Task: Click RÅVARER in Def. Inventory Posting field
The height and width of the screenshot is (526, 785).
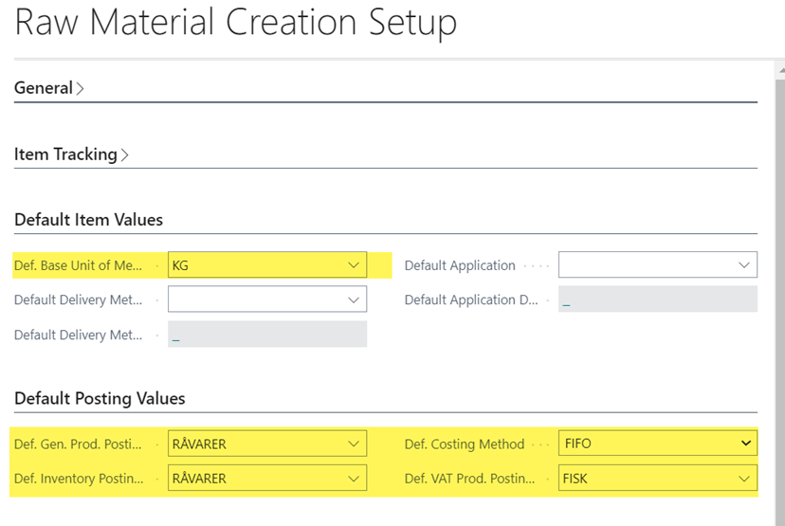Action: (198, 479)
